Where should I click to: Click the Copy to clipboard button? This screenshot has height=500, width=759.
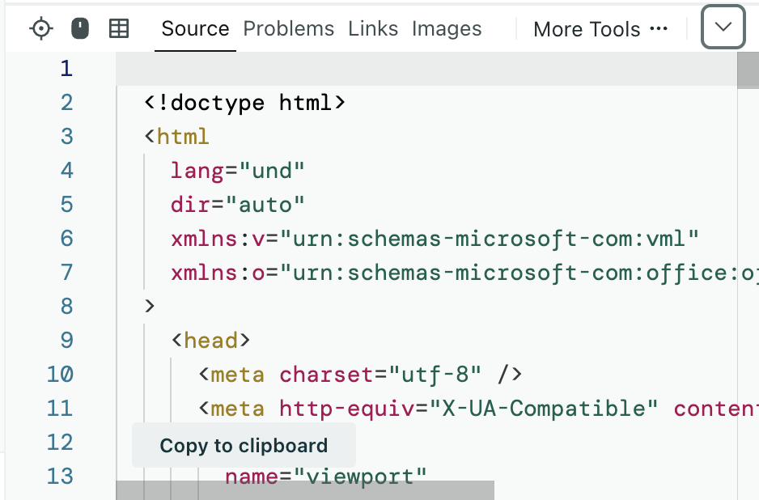coord(244,446)
